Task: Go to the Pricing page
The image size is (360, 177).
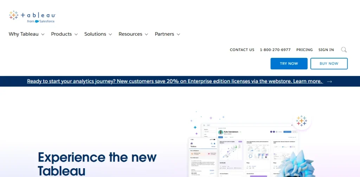Action: coord(304,50)
